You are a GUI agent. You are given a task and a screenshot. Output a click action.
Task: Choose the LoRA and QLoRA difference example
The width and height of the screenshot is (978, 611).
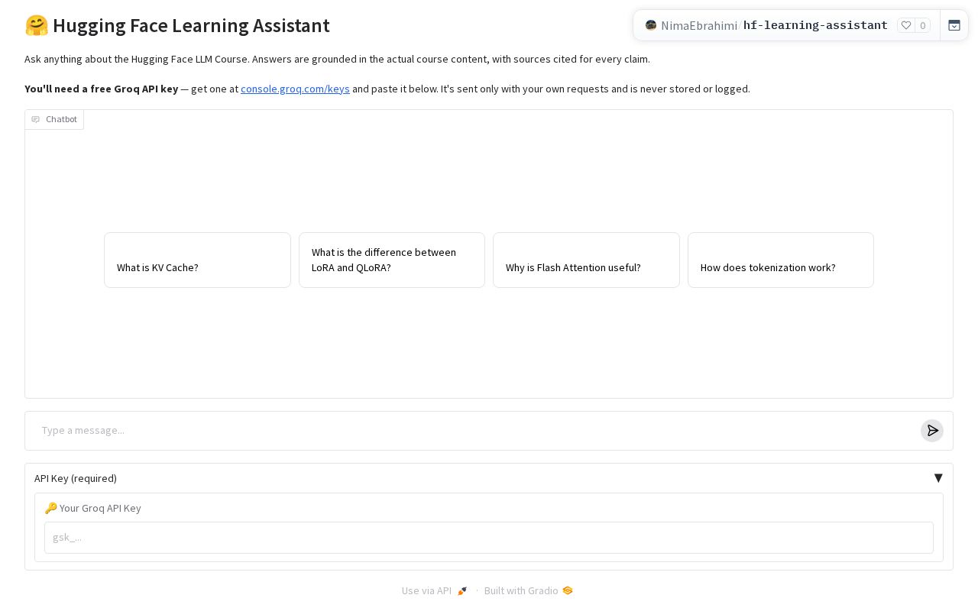click(392, 260)
